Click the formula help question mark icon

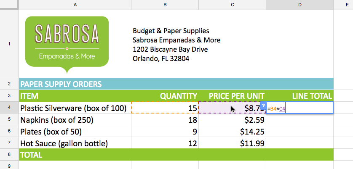pos(263,106)
